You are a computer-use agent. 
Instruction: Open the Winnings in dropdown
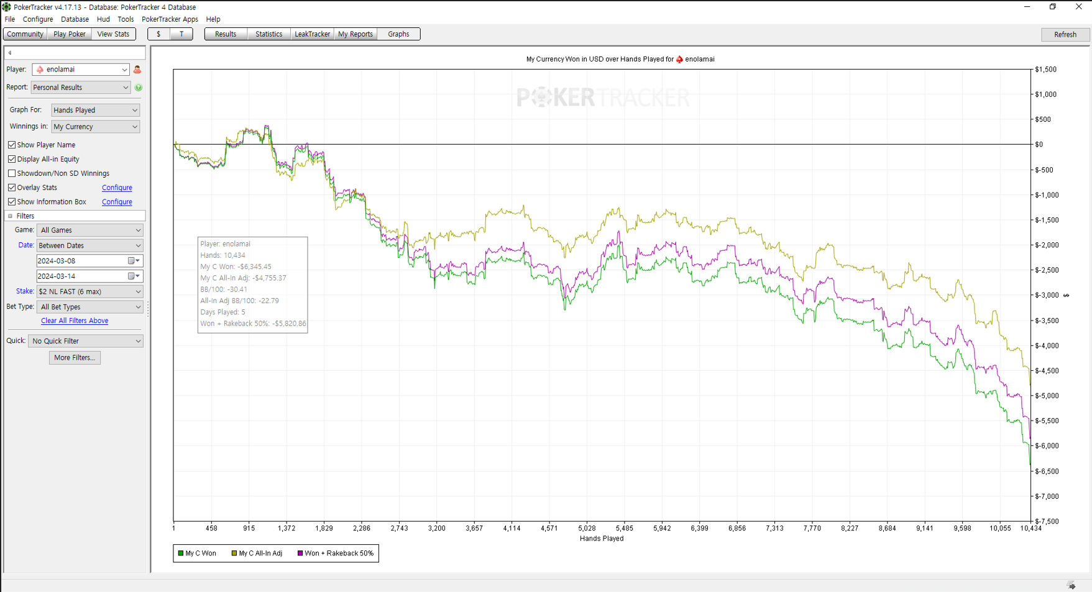(x=95, y=127)
